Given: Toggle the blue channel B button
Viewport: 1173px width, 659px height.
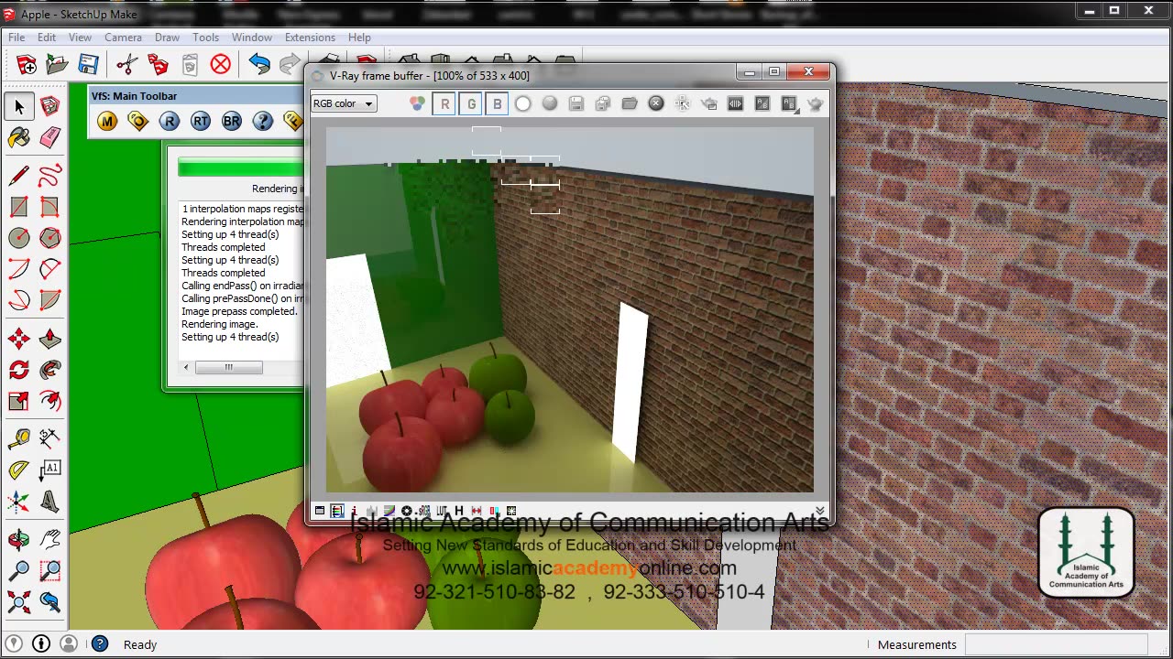Looking at the screenshot, I should 497,103.
